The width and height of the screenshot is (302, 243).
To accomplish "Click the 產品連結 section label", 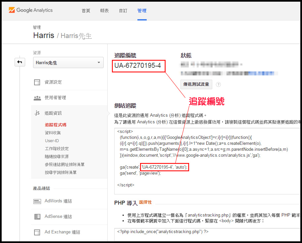I will click(41, 188).
